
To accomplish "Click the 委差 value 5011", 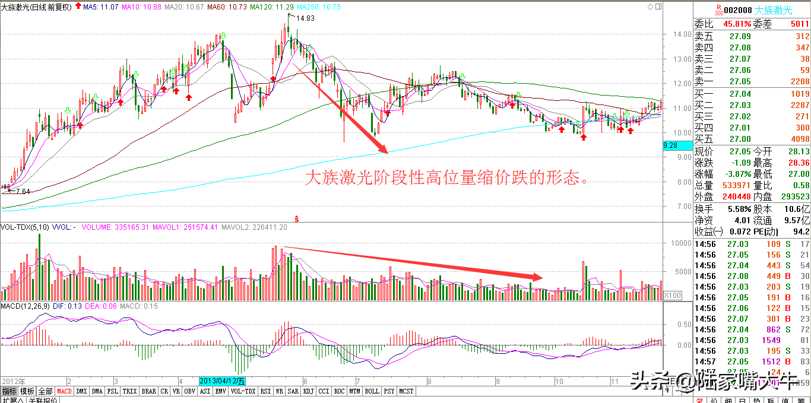I will [799, 24].
